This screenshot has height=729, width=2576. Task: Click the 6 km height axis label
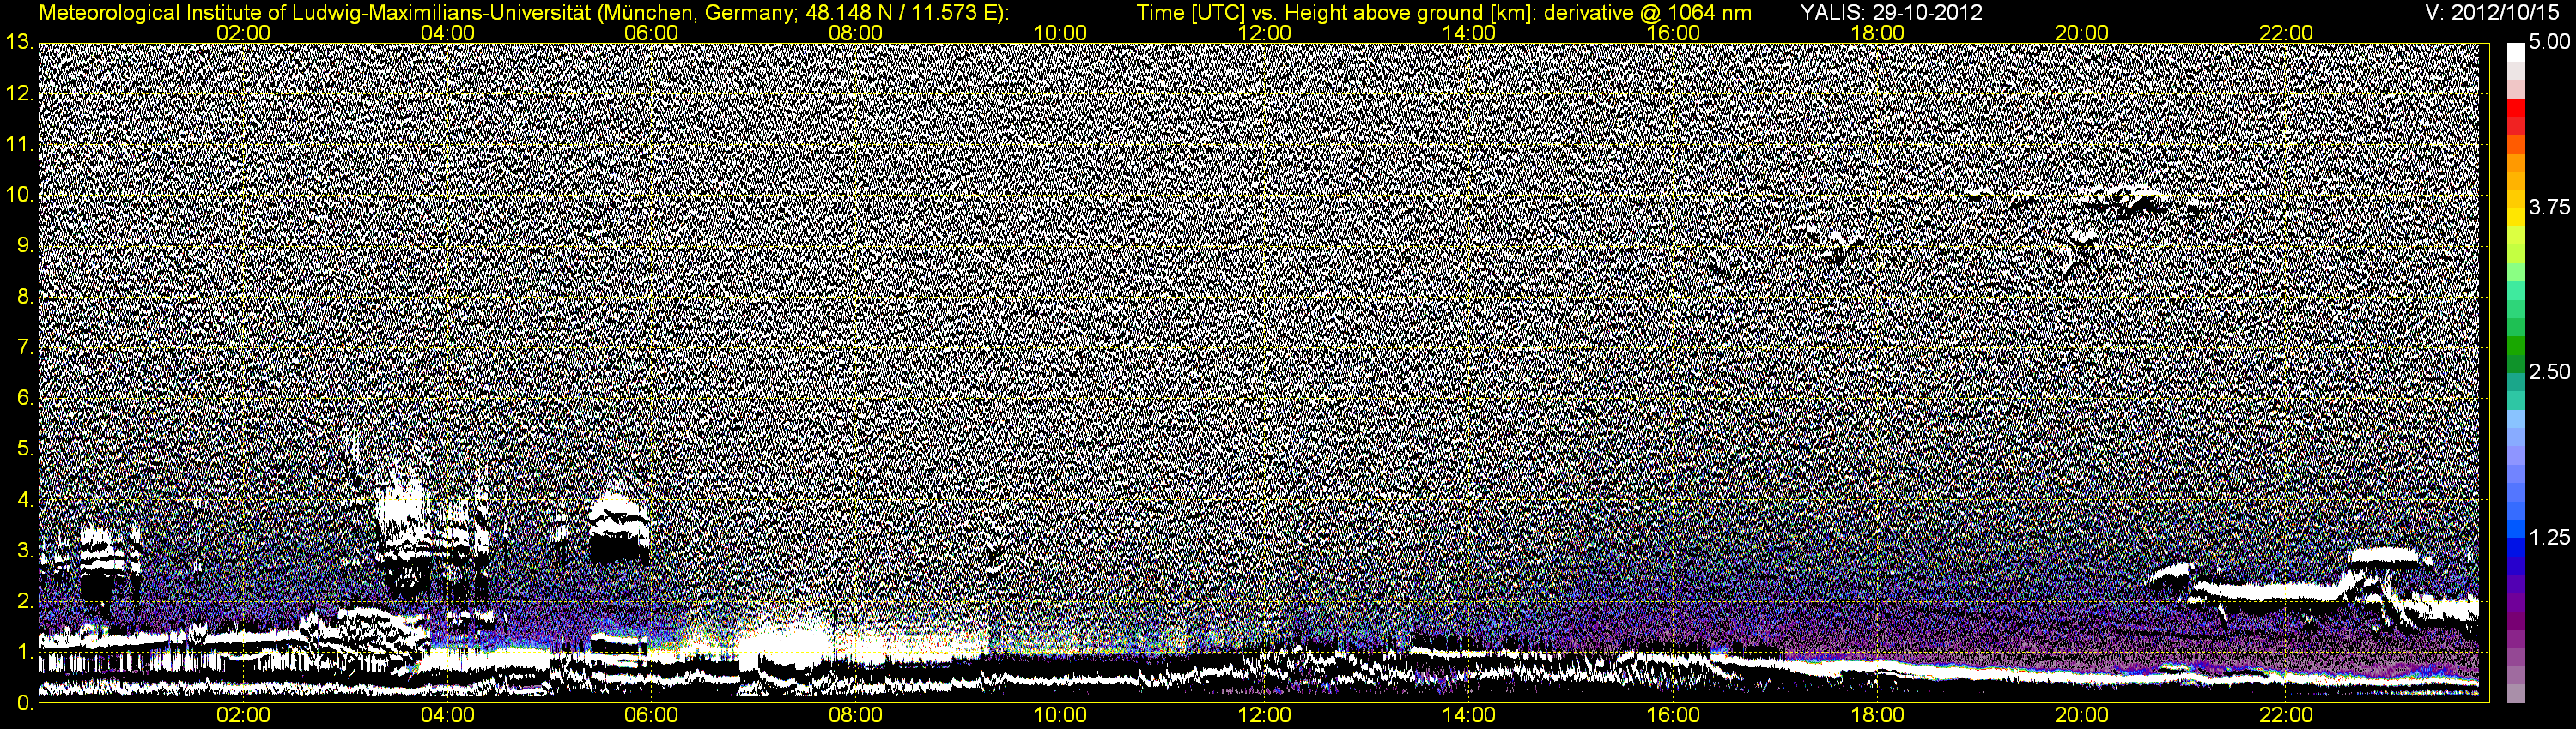[x=24, y=399]
